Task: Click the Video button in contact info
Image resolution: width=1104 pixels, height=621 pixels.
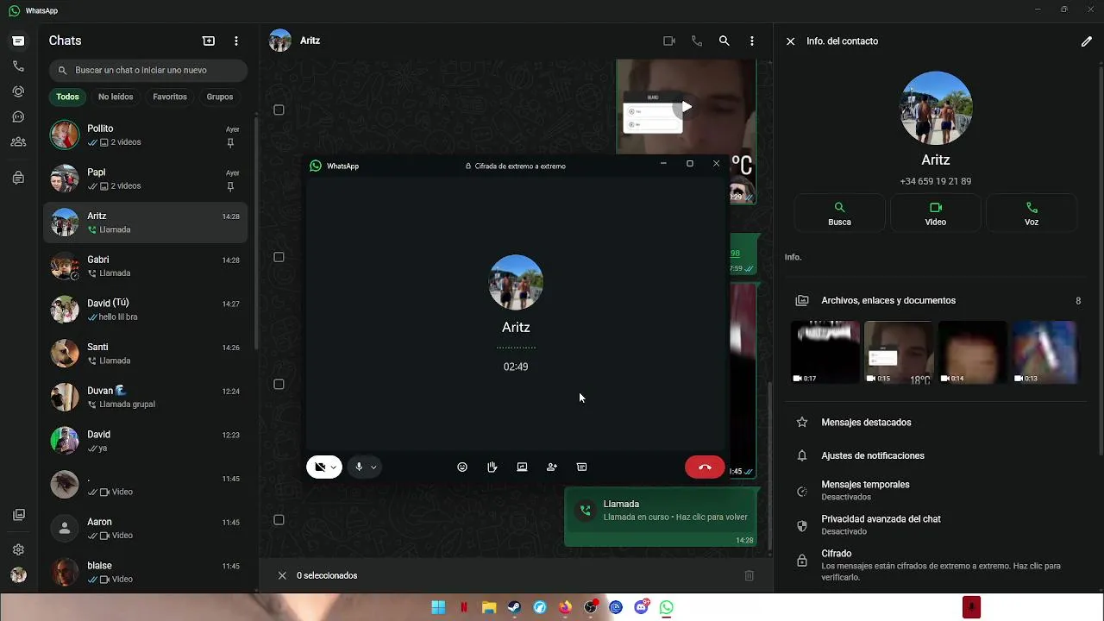Action: pos(936,214)
